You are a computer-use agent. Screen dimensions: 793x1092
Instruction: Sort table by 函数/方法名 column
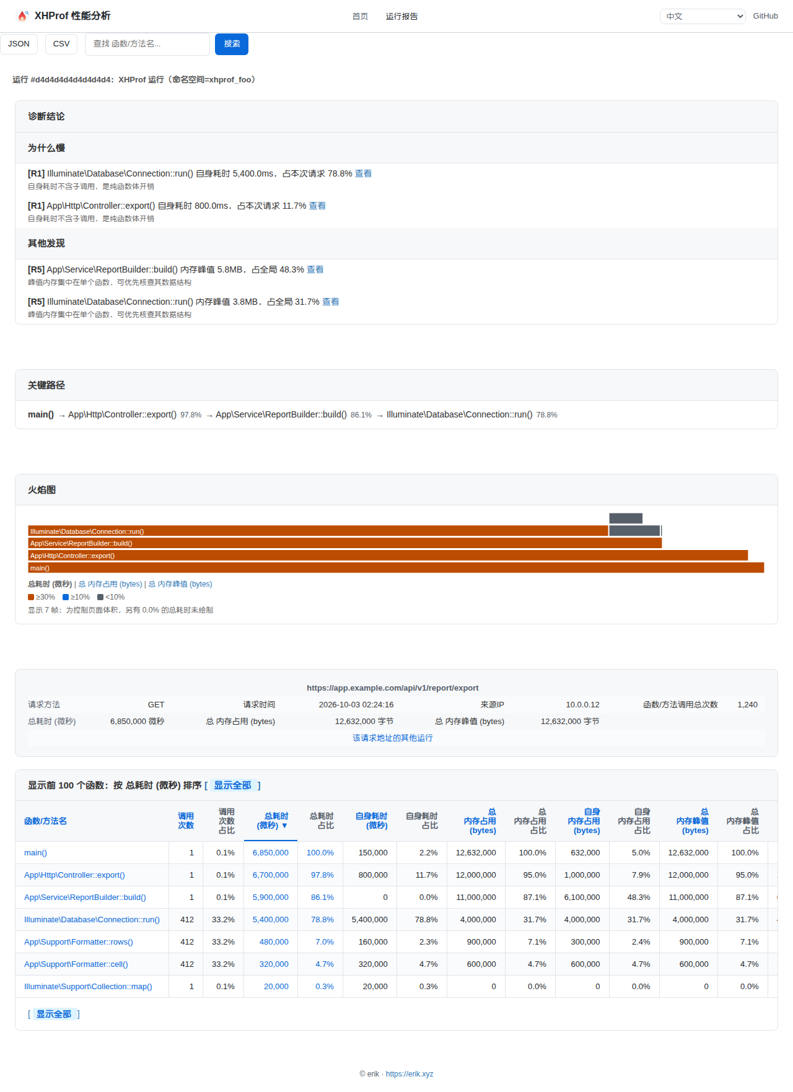click(45, 821)
